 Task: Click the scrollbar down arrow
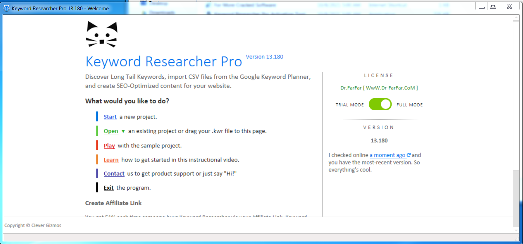point(516,230)
